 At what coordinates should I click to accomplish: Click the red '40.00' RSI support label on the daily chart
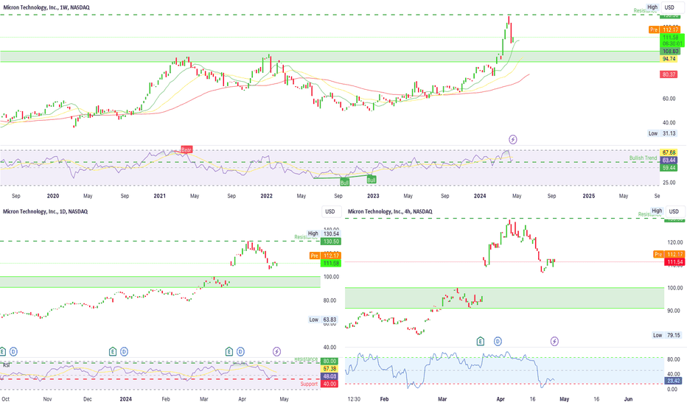(329, 384)
